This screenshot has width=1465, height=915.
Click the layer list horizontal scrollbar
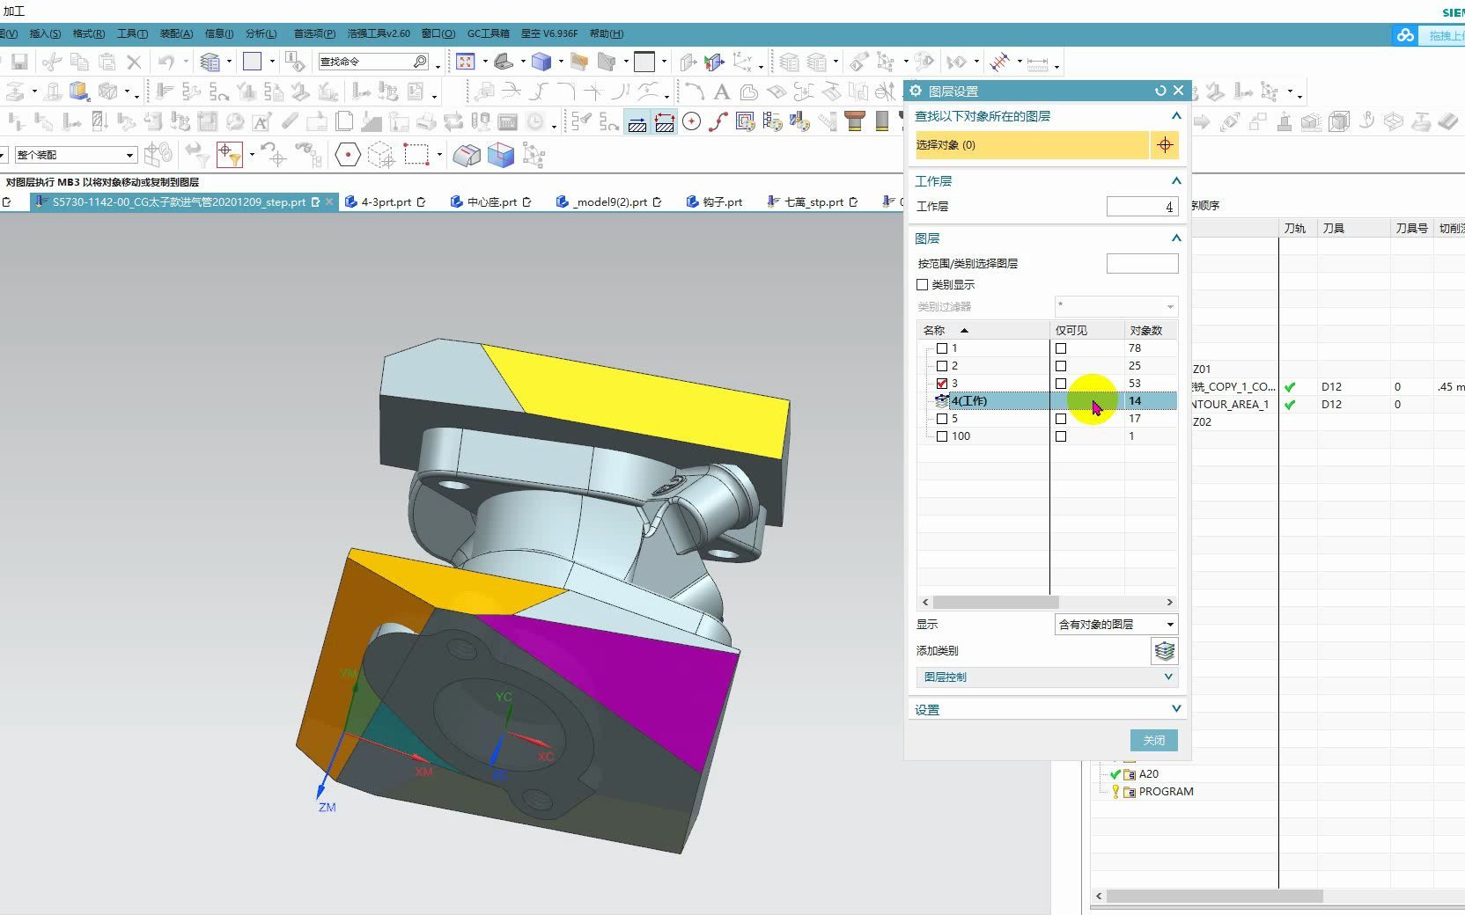click(996, 603)
